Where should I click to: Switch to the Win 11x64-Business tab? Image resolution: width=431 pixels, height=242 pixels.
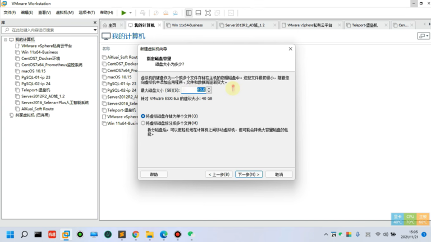click(187, 25)
